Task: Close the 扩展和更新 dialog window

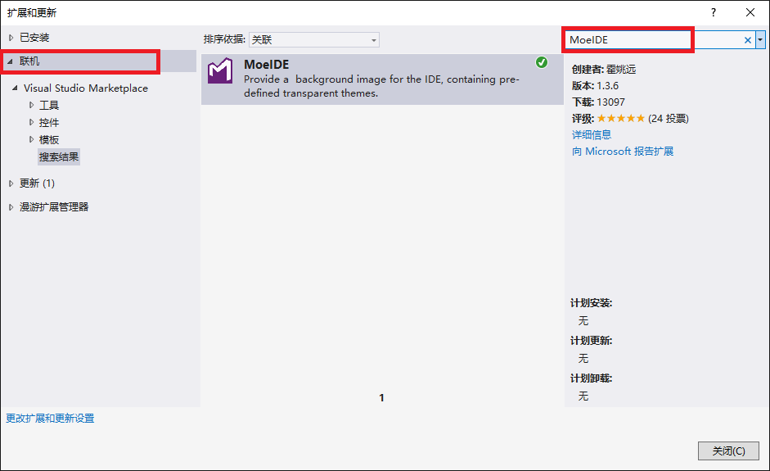Action: pos(750,12)
